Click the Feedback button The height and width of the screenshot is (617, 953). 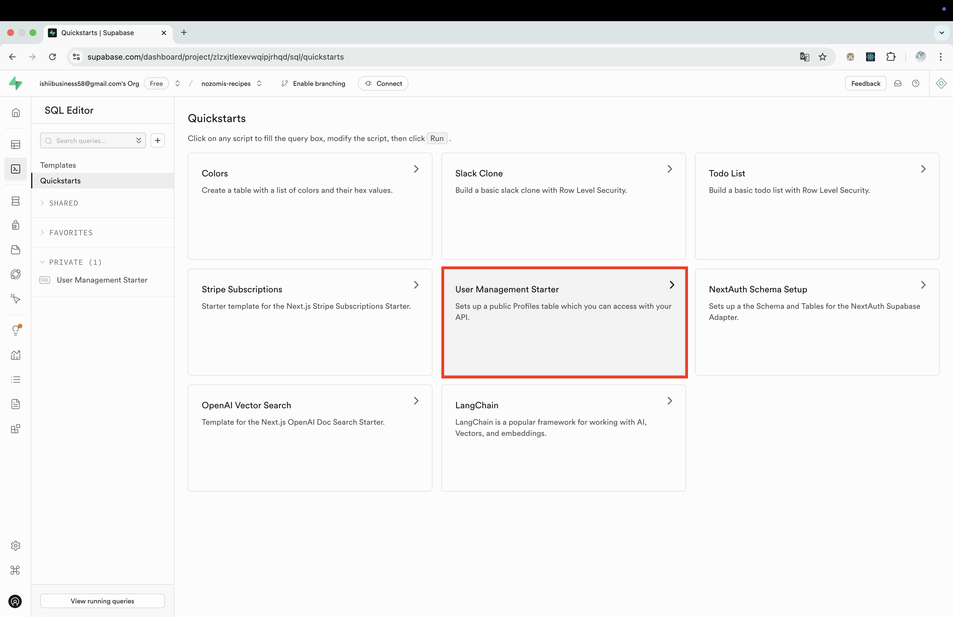pos(866,83)
